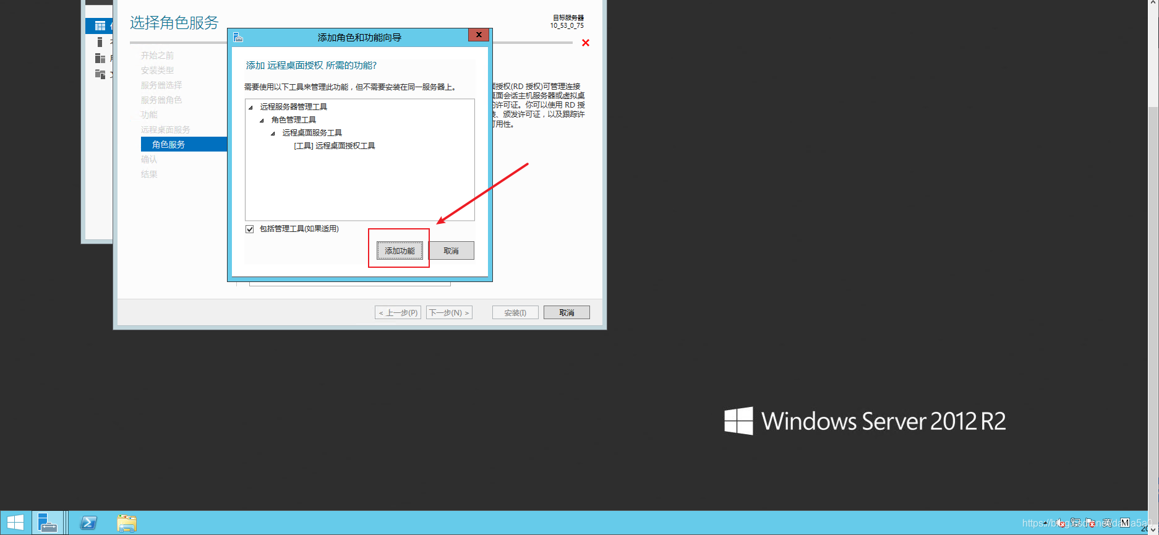
Task: Collapse the 远程桌面服务工具 tree node
Action: point(273,134)
